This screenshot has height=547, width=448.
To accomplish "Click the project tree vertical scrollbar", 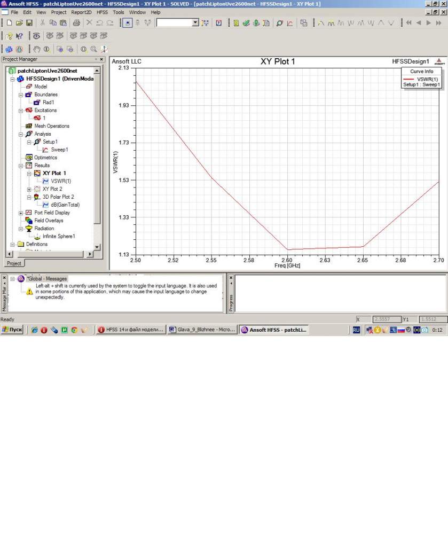I will coord(97,159).
